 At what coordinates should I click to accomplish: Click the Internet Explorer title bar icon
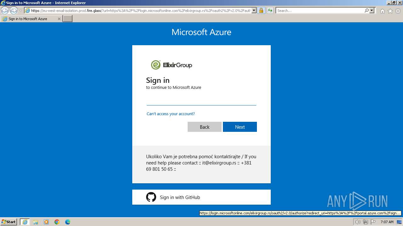[x=3, y=3]
